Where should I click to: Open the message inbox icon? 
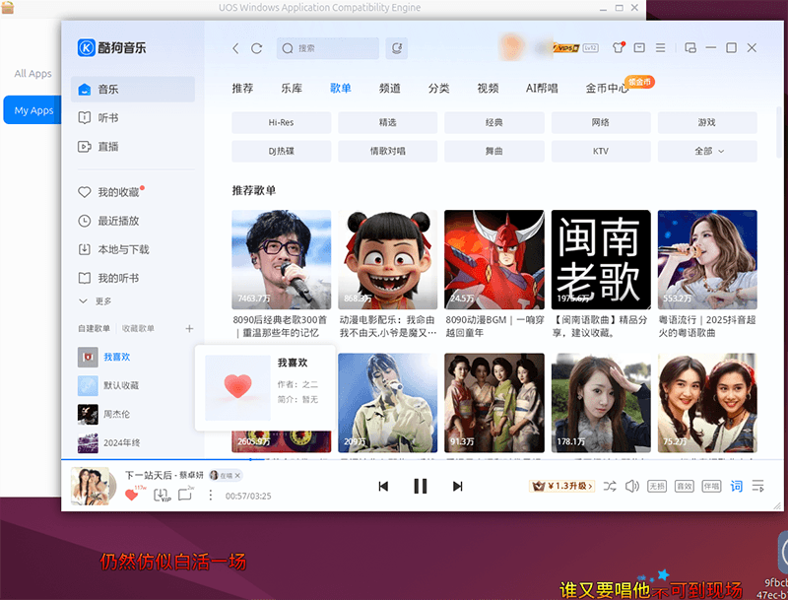point(639,47)
